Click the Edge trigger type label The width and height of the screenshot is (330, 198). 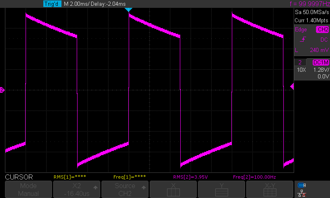(301, 29)
